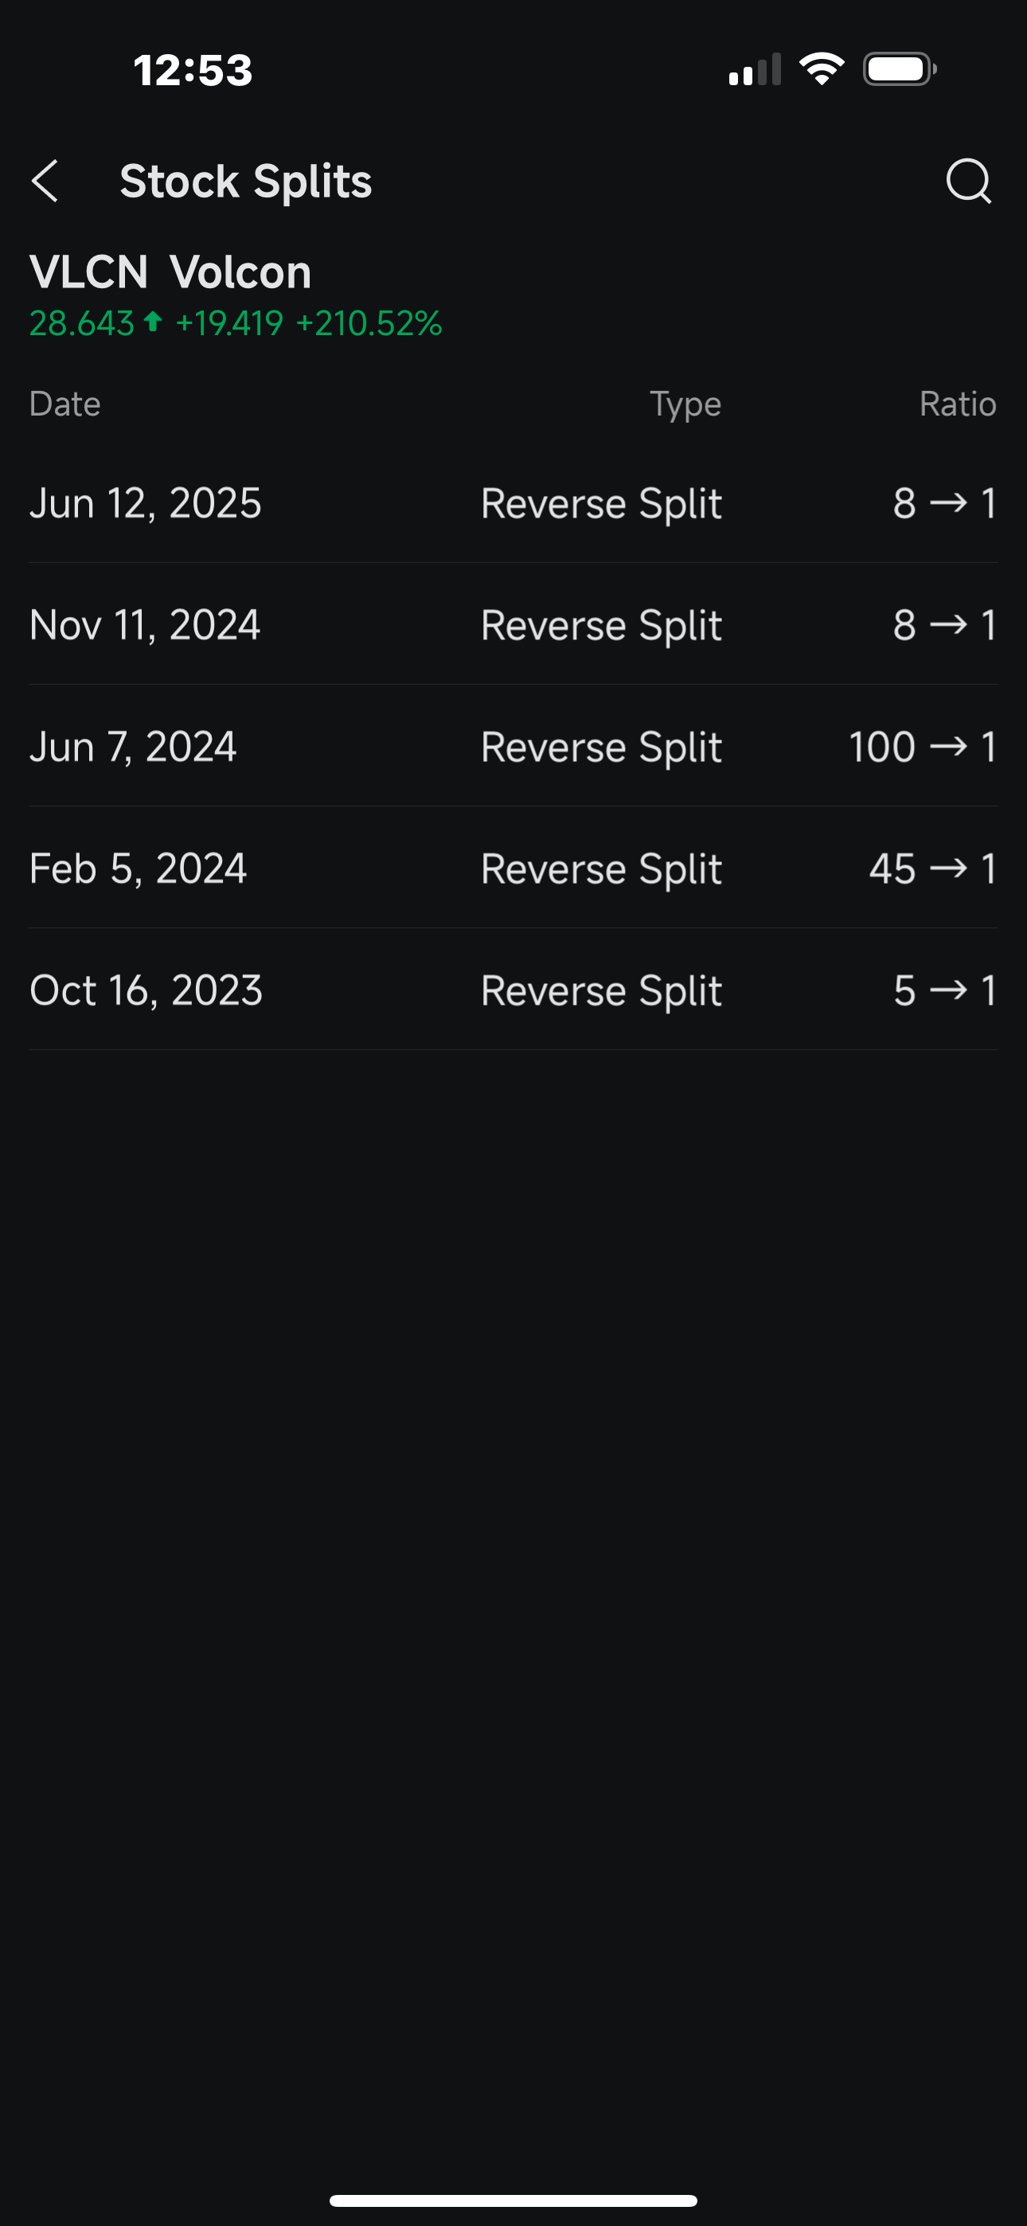Select the Nov 11, 2024 split date
Image resolution: width=1027 pixels, height=2226 pixels.
tap(144, 625)
